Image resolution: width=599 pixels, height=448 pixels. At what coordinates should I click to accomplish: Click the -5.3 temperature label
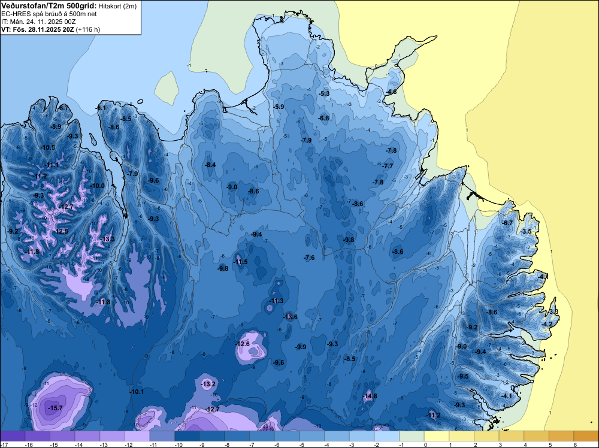324,93
